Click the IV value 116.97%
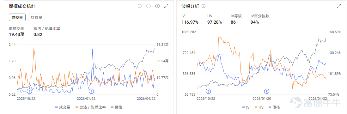This screenshot has width=347, height=114. tap(190, 22)
